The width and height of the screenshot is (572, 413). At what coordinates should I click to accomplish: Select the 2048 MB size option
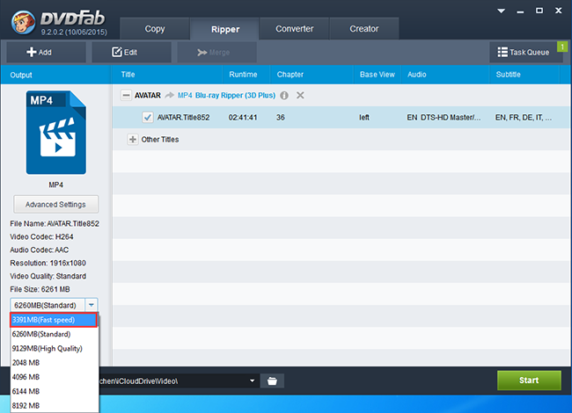coord(55,362)
